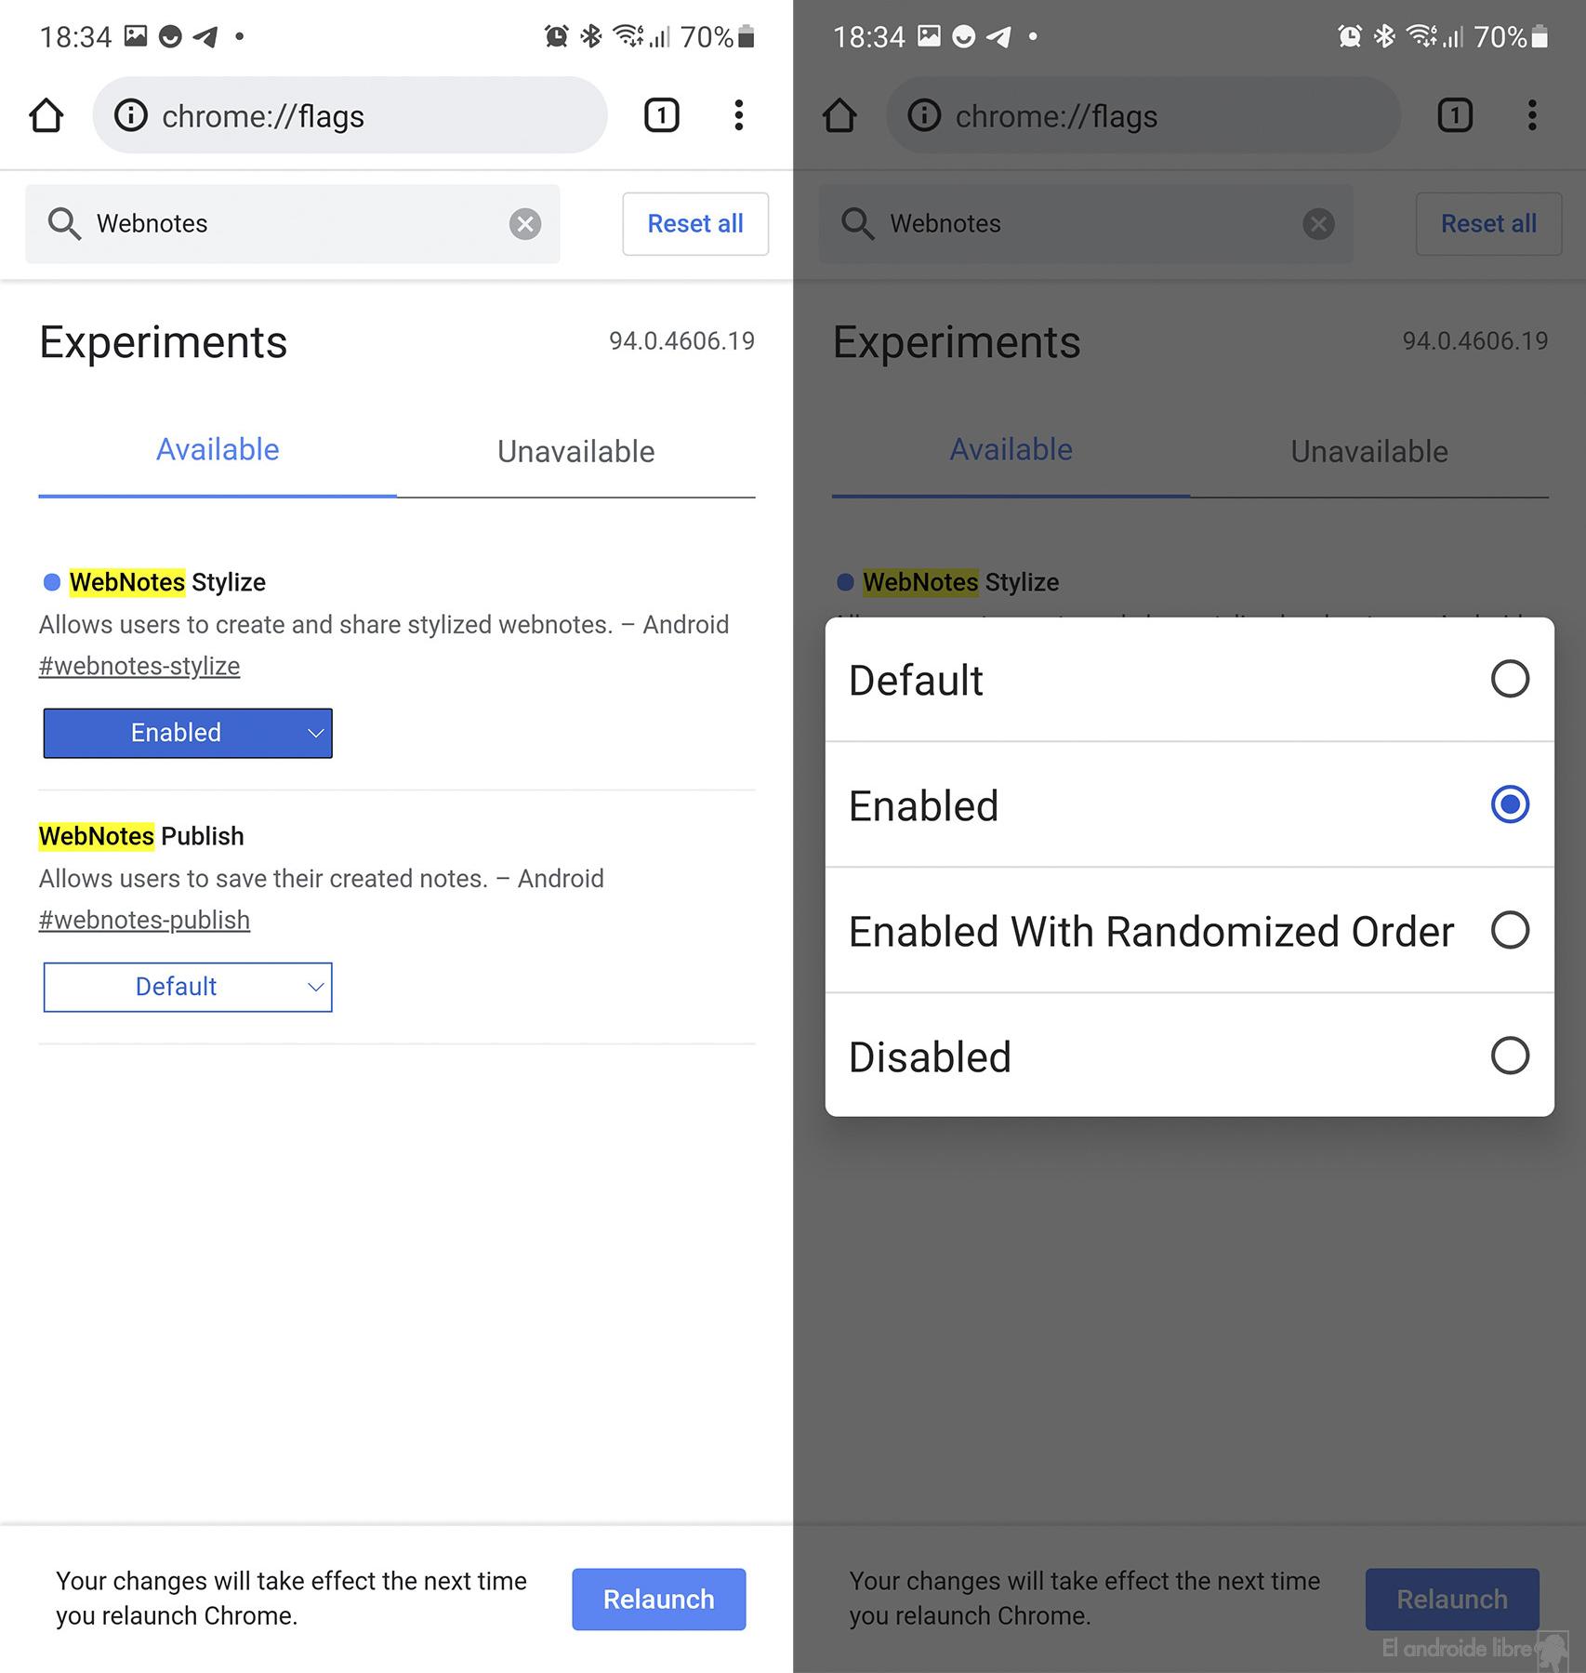Open the three-dot Chrome menu on left

738,115
